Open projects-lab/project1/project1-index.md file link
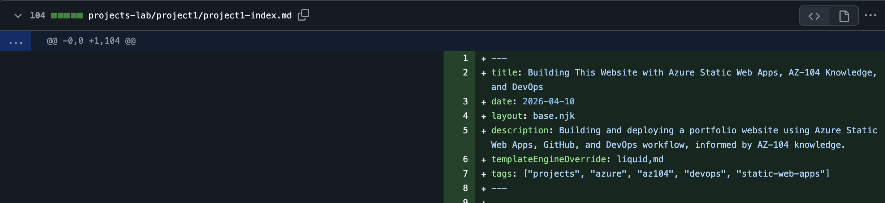Image resolution: width=885 pixels, height=203 pixels. click(x=190, y=16)
